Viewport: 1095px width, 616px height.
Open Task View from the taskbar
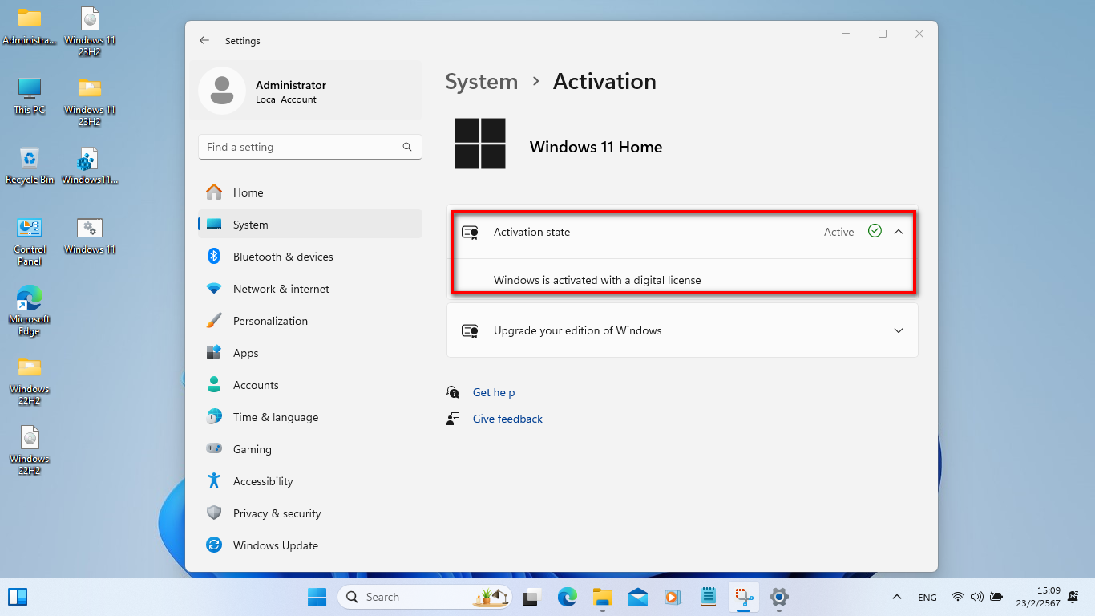530,597
